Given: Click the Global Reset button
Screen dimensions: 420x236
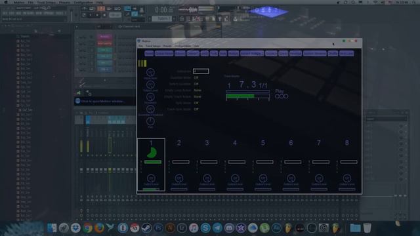Looking at the screenshot, I should coord(164,54).
